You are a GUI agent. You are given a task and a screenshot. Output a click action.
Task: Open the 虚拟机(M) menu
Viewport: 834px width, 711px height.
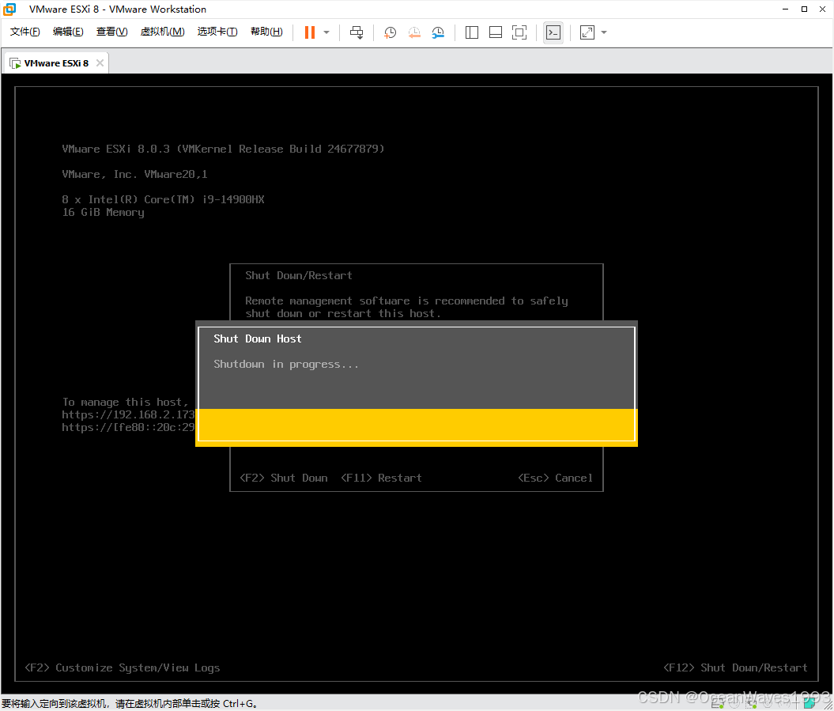[162, 32]
